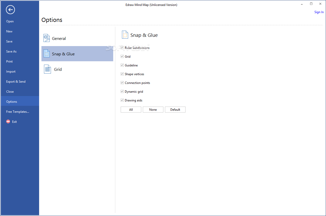Click the General settings page icon
This screenshot has width=326, height=216.
tap(47, 38)
